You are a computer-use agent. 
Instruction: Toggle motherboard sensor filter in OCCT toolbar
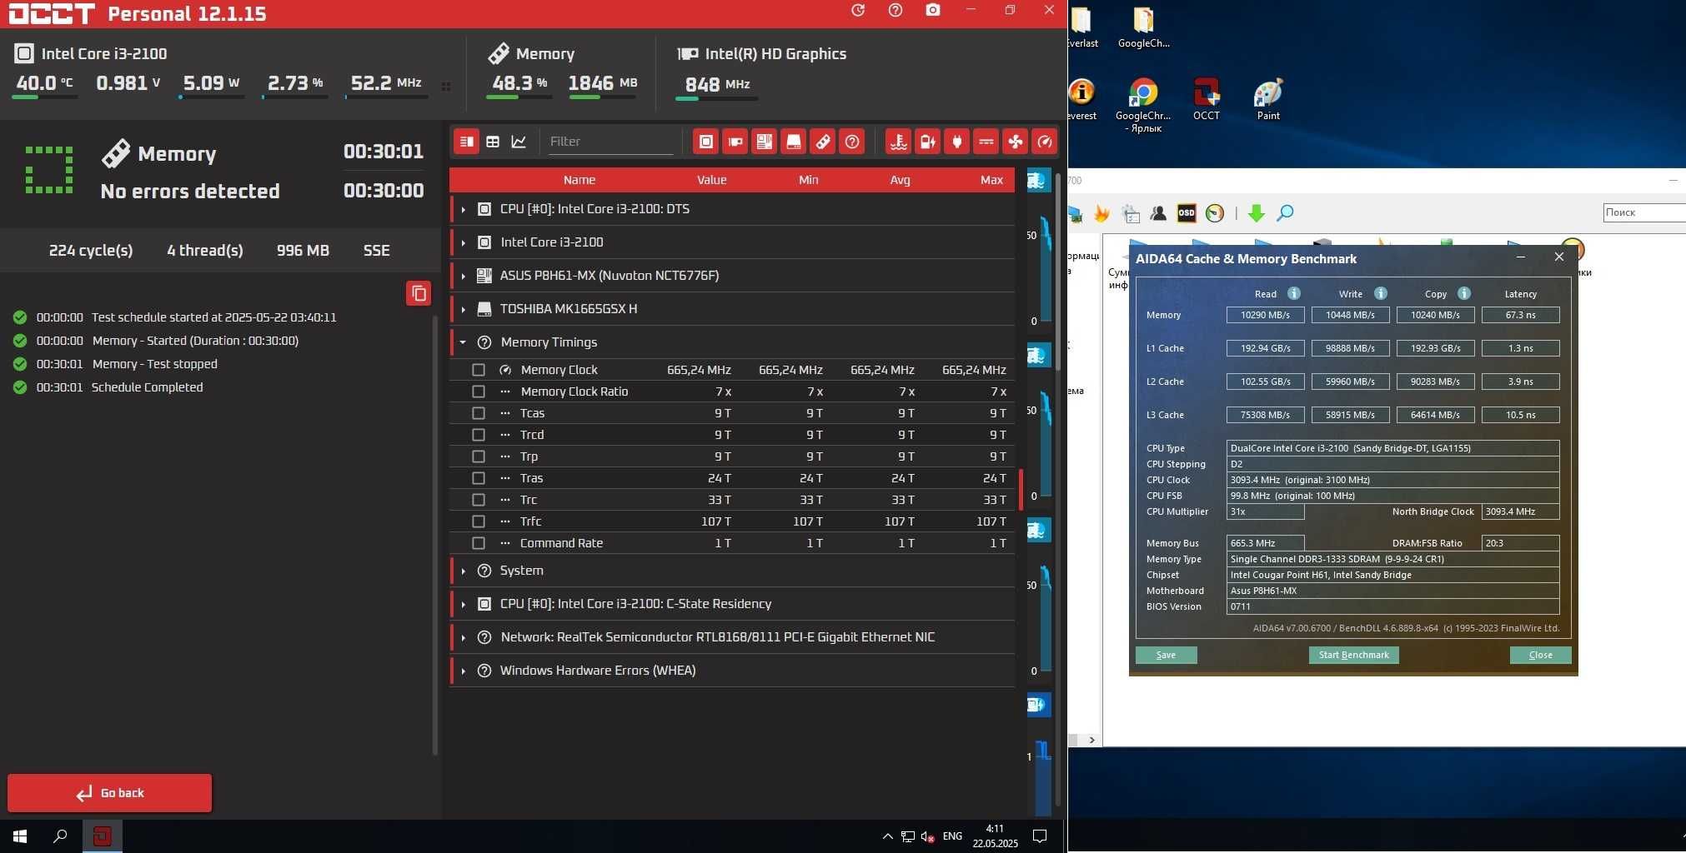pyautogui.click(x=765, y=142)
